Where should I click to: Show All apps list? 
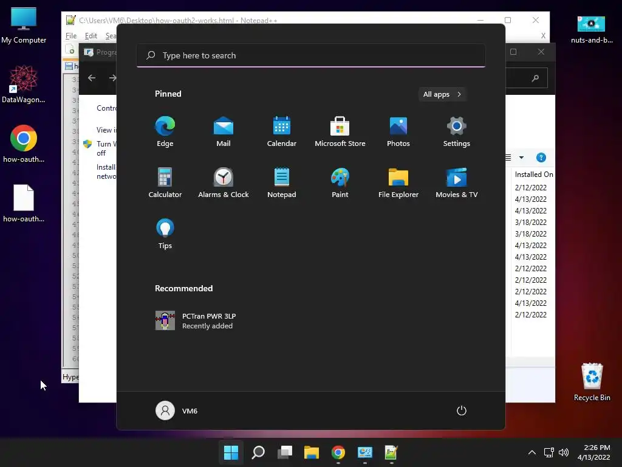click(x=442, y=94)
